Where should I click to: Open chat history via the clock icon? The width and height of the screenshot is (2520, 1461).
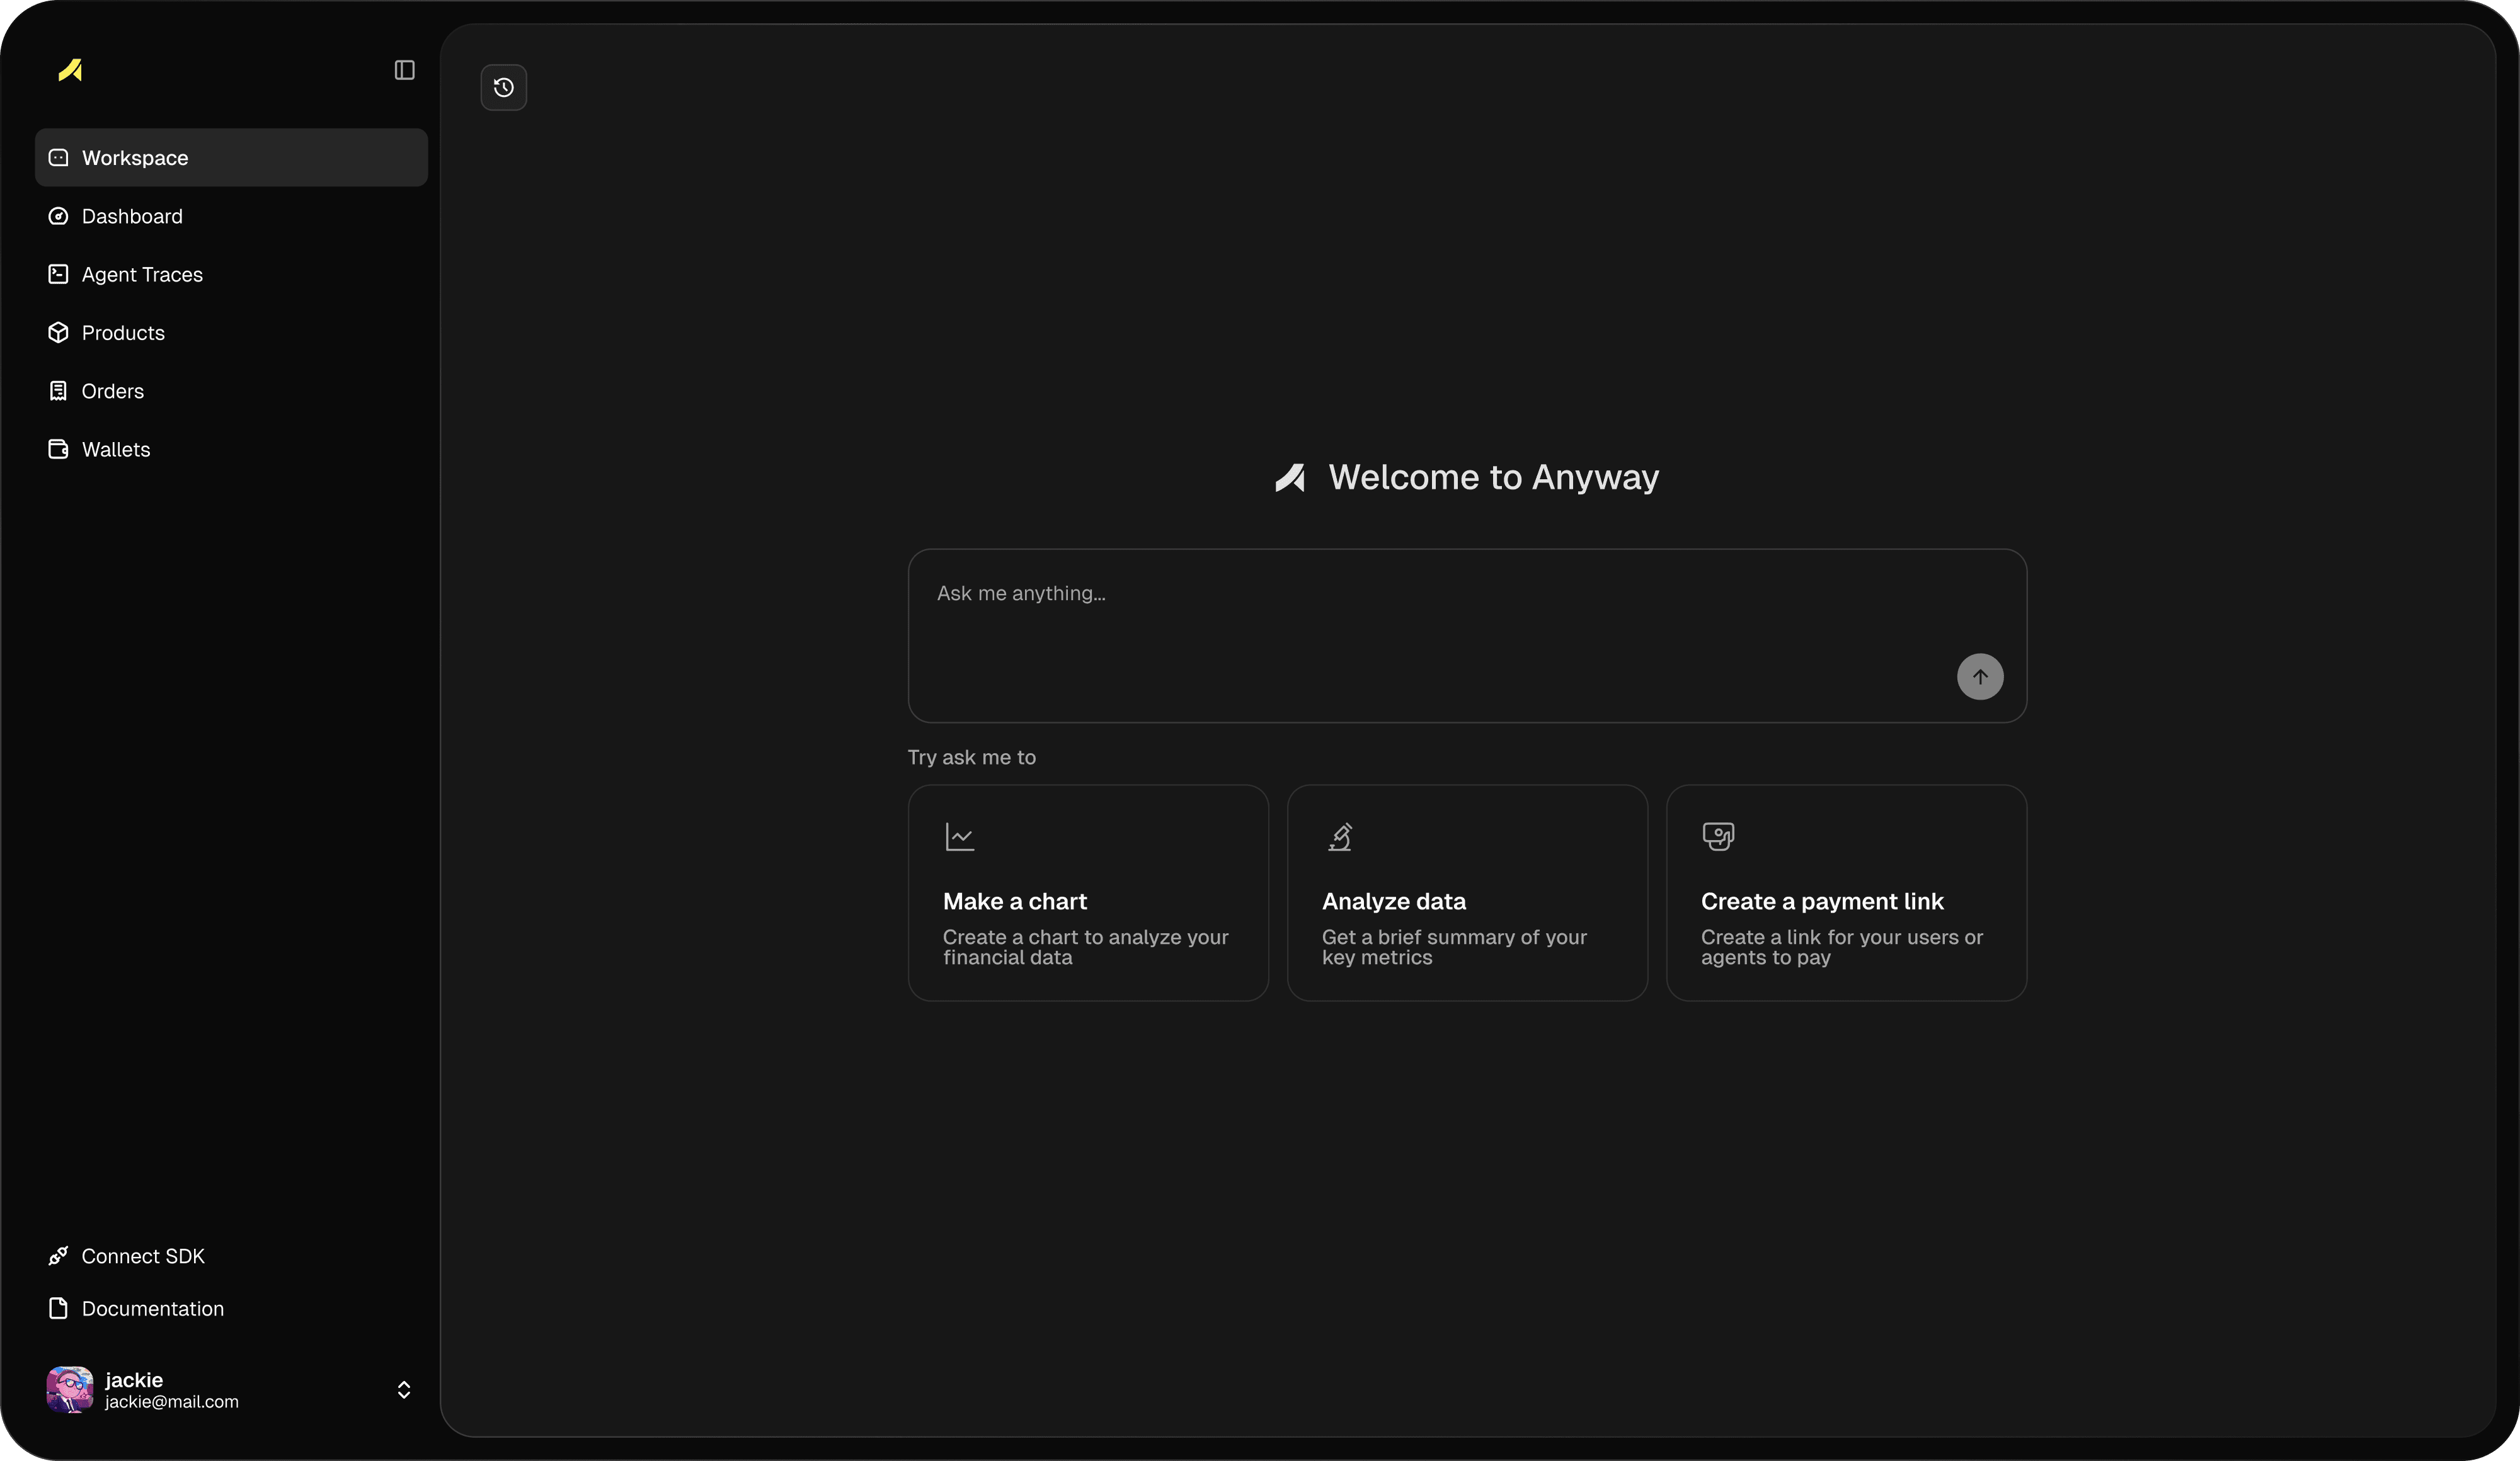[502, 87]
